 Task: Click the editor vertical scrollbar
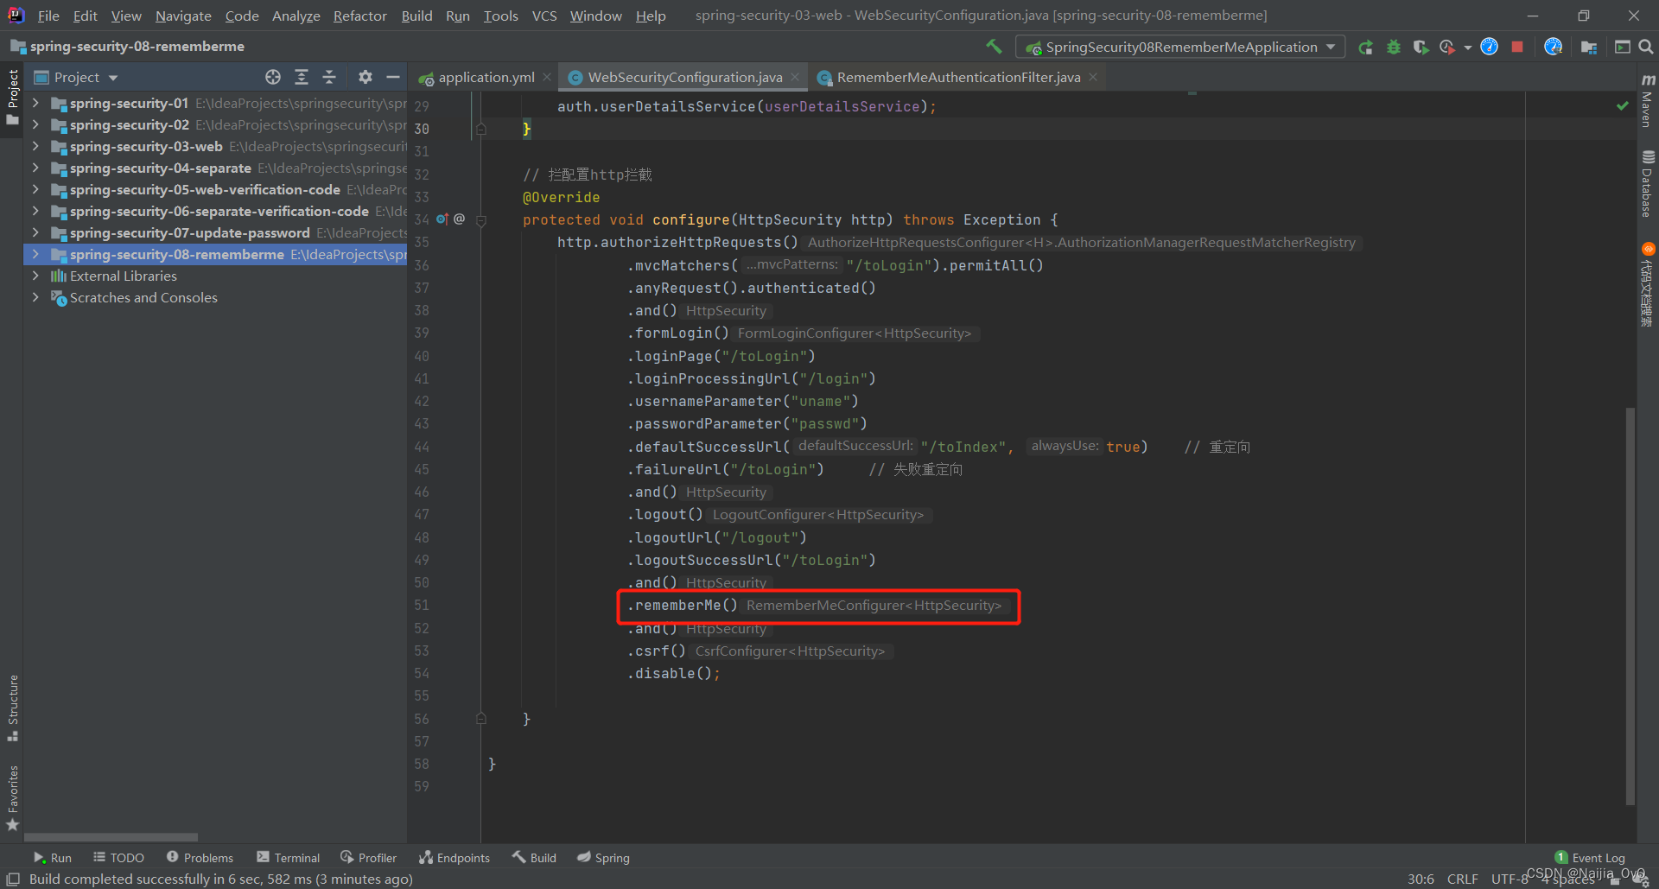point(1630,605)
